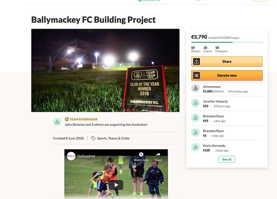
Task: Click Anonymous donor avatar icon
Action: tap(195, 88)
